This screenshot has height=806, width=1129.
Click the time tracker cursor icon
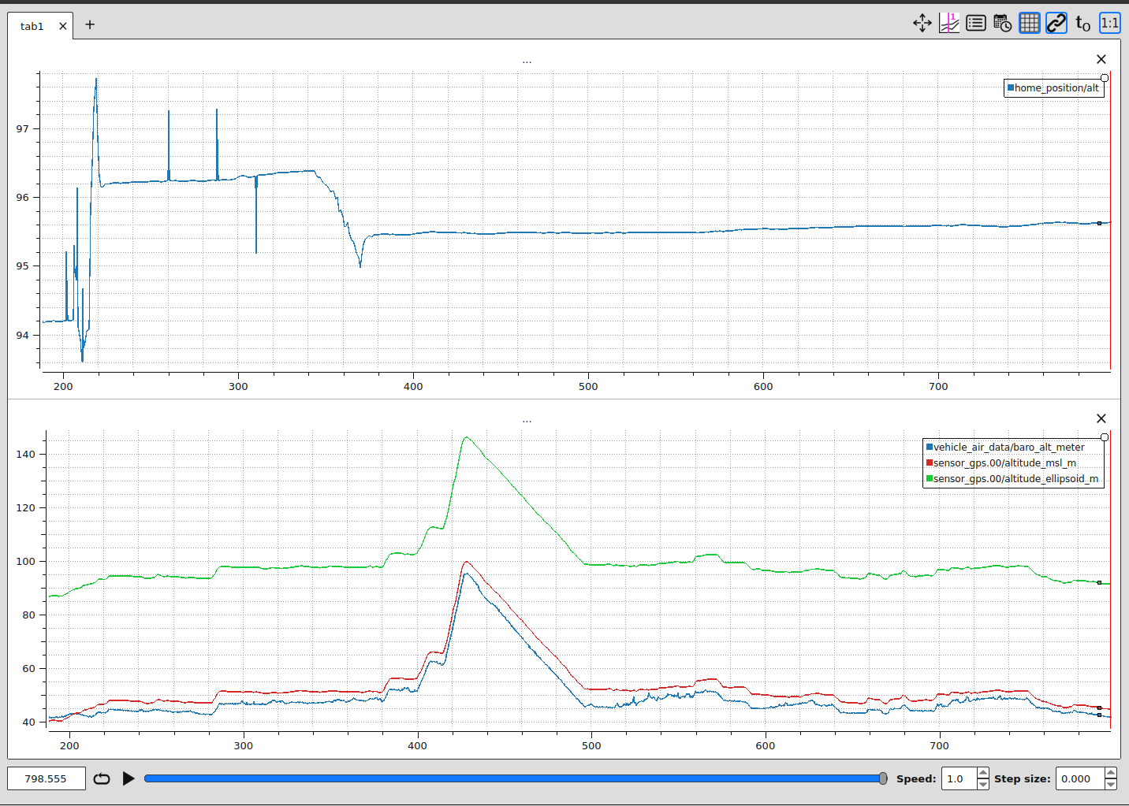point(948,23)
